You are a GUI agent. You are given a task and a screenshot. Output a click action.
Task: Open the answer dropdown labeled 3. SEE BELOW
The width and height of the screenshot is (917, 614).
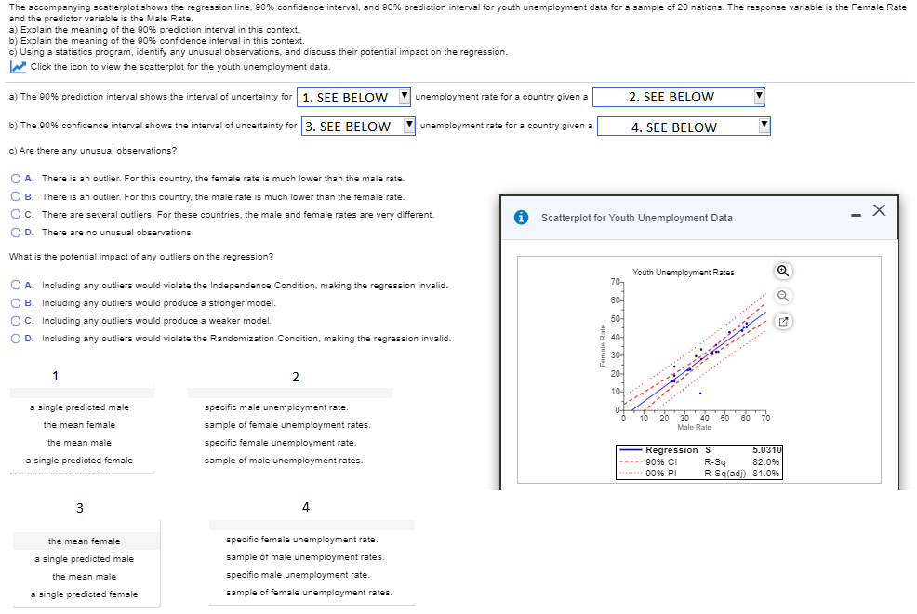click(406, 127)
